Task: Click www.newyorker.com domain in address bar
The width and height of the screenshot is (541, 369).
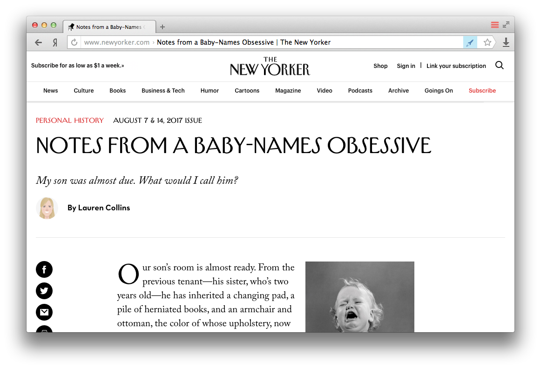Action: (116, 42)
